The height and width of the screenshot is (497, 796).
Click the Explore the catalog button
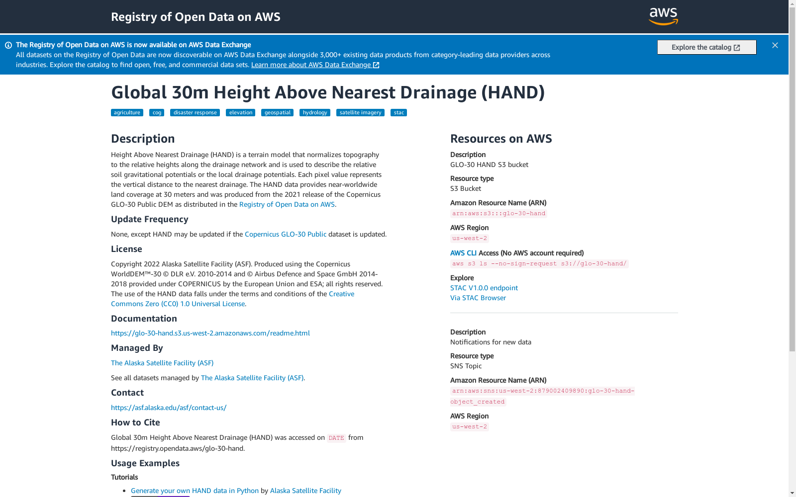tap(706, 47)
